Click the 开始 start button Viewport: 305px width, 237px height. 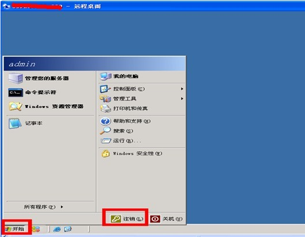(15, 229)
